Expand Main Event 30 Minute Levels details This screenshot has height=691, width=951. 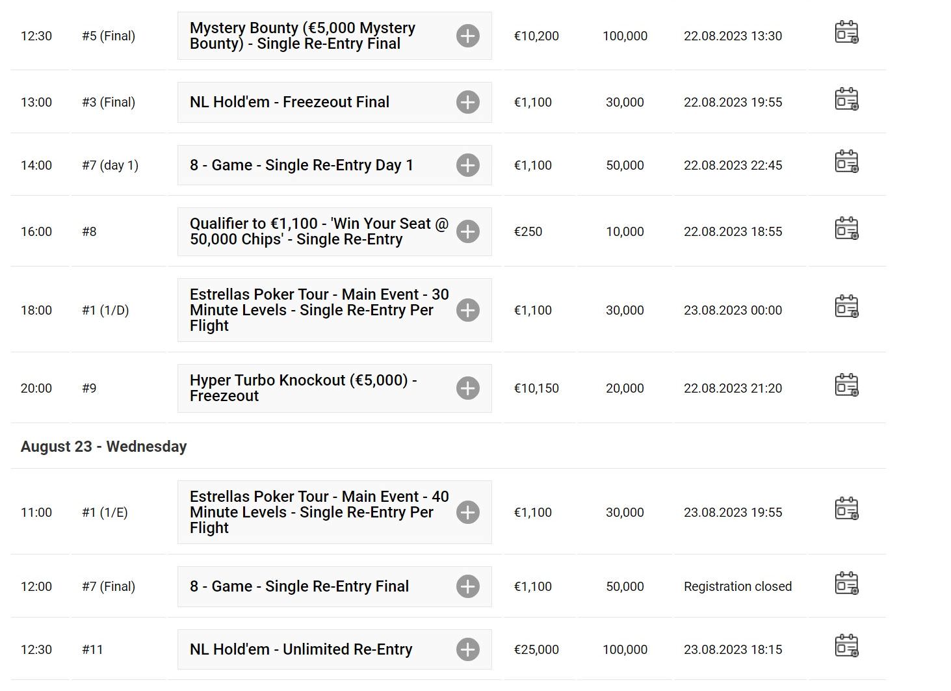pyautogui.click(x=468, y=310)
